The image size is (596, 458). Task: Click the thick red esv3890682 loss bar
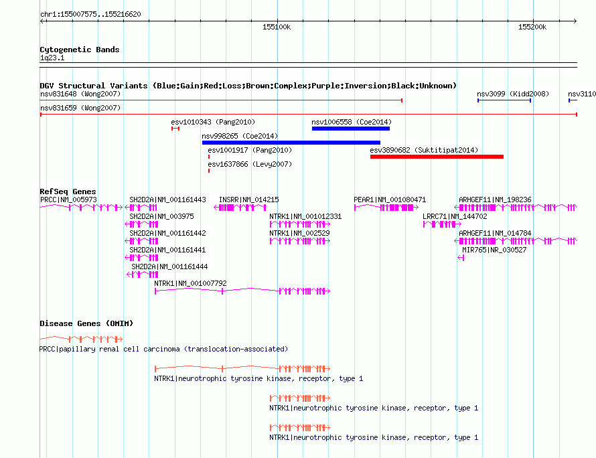coord(437,157)
